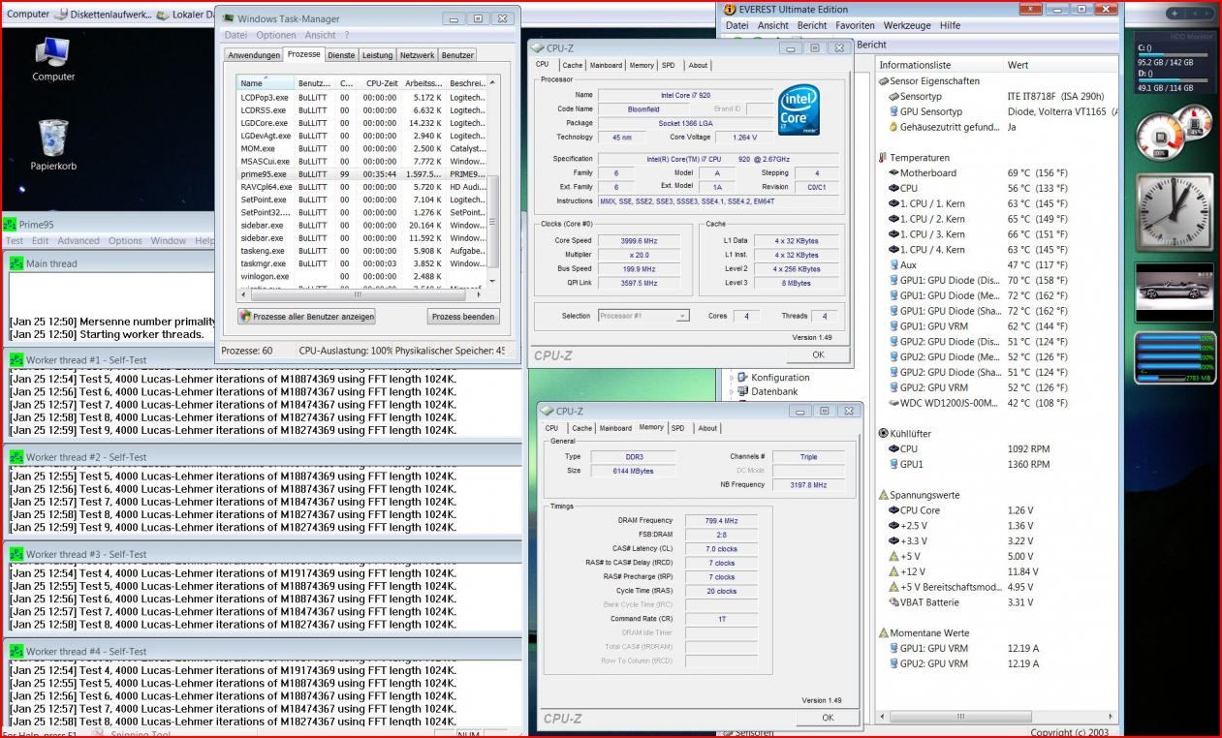Screen dimensions: 1222x738
Task: Click the Intel Core i7 logo in CPU-Z
Action: click(x=799, y=109)
